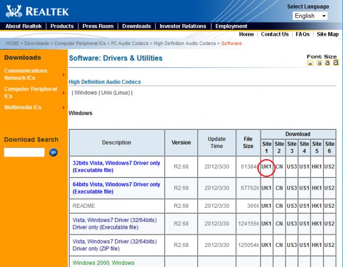Open the About Realtek menu
The height and width of the screenshot is (267, 343).
24,26
